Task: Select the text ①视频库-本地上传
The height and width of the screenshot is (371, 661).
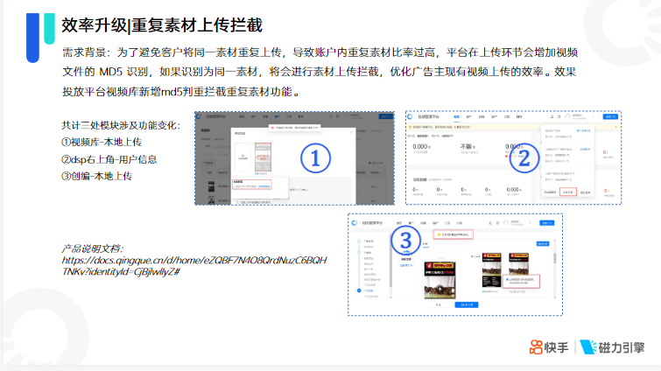Action: click(x=102, y=142)
